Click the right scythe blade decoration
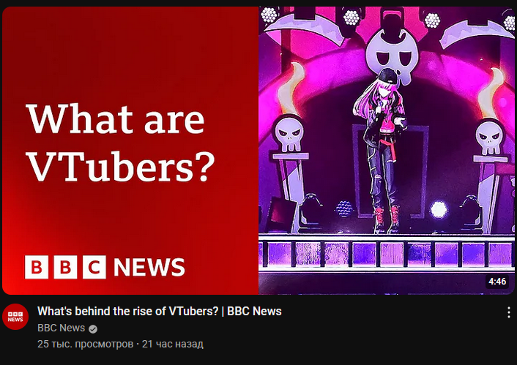 tap(476, 33)
